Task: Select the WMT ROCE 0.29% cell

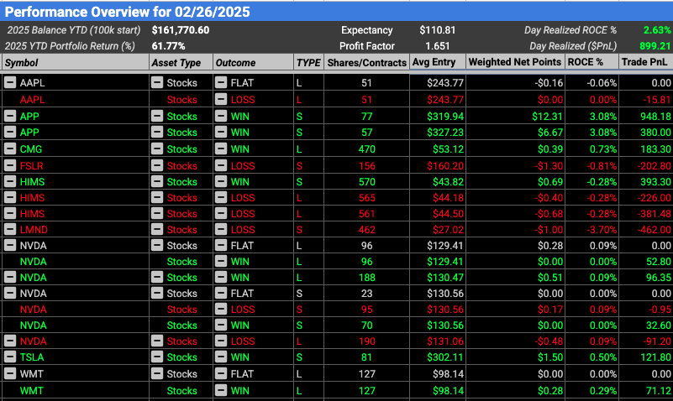Action: coord(592,390)
